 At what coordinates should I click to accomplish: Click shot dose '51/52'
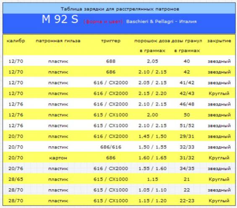(x=187, y=126)
